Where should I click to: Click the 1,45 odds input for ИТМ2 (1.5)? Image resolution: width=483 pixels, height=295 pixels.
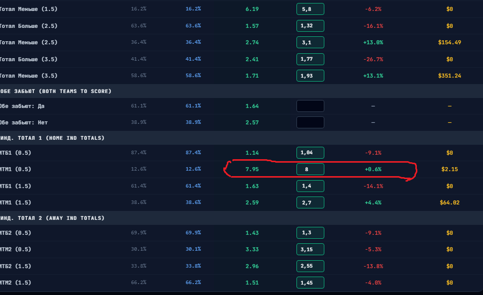click(310, 283)
